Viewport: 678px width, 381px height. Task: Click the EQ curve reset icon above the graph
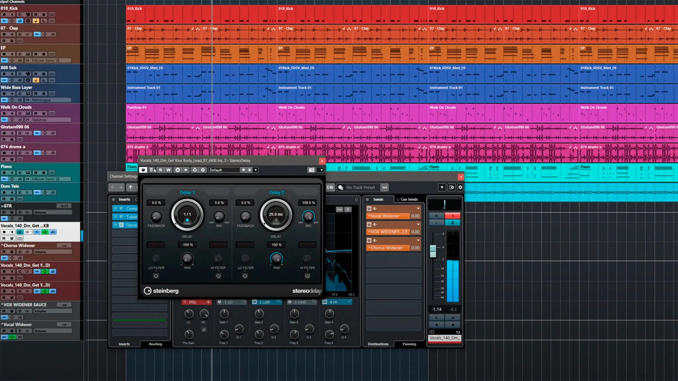(339, 210)
